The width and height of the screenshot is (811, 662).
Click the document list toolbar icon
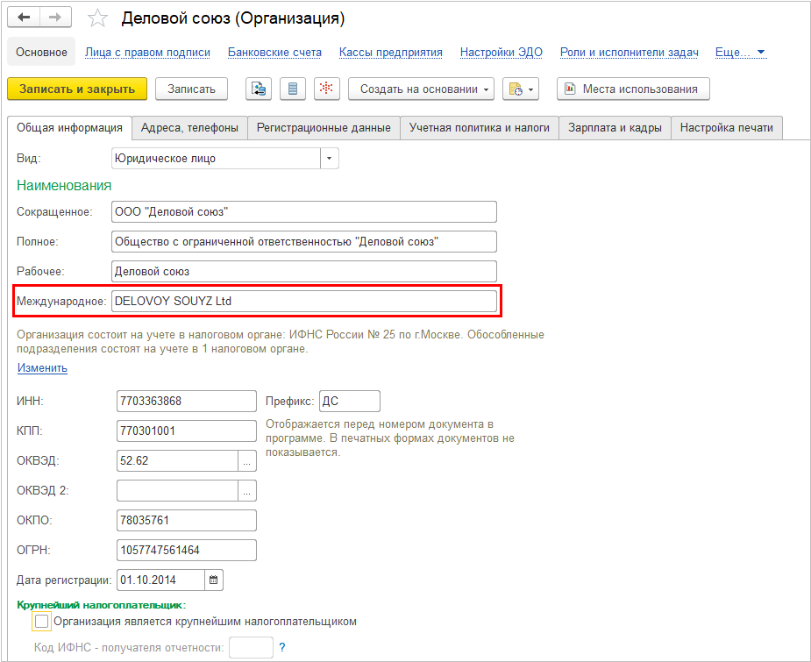(x=293, y=89)
